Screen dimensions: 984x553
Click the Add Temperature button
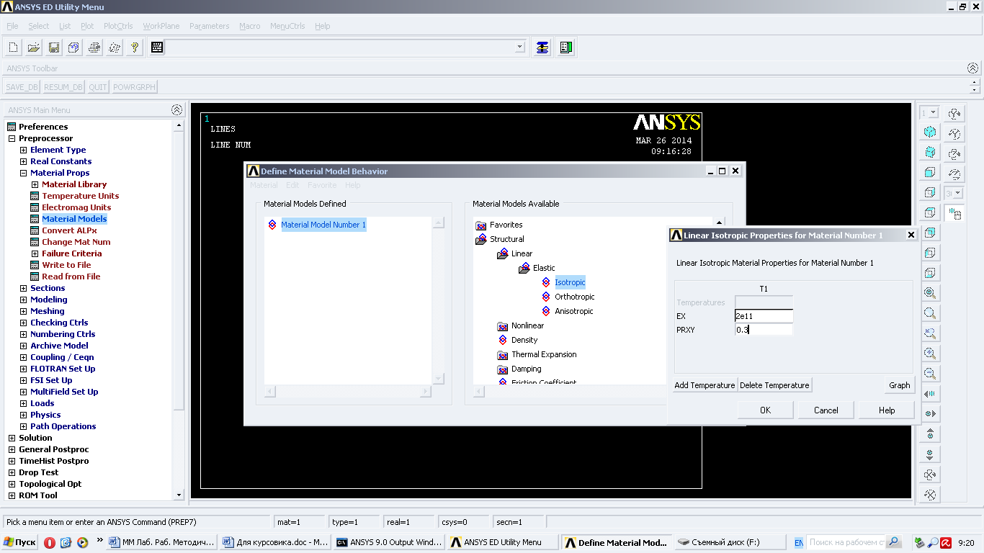pyautogui.click(x=705, y=385)
